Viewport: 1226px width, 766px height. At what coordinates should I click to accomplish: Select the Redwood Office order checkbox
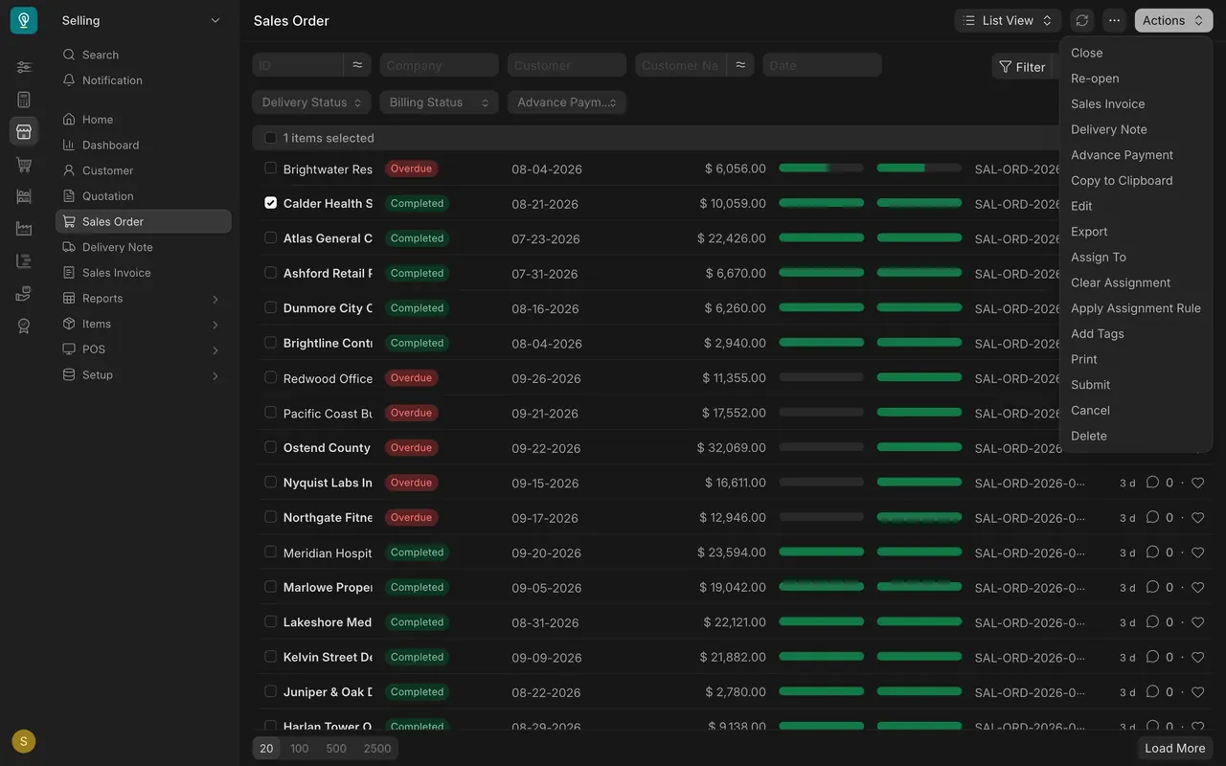pos(270,377)
